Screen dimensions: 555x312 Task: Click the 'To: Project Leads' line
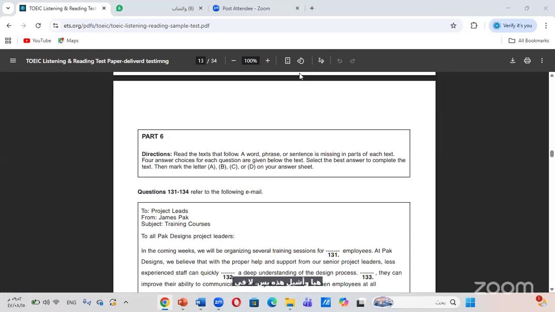pyautogui.click(x=165, y=211)
